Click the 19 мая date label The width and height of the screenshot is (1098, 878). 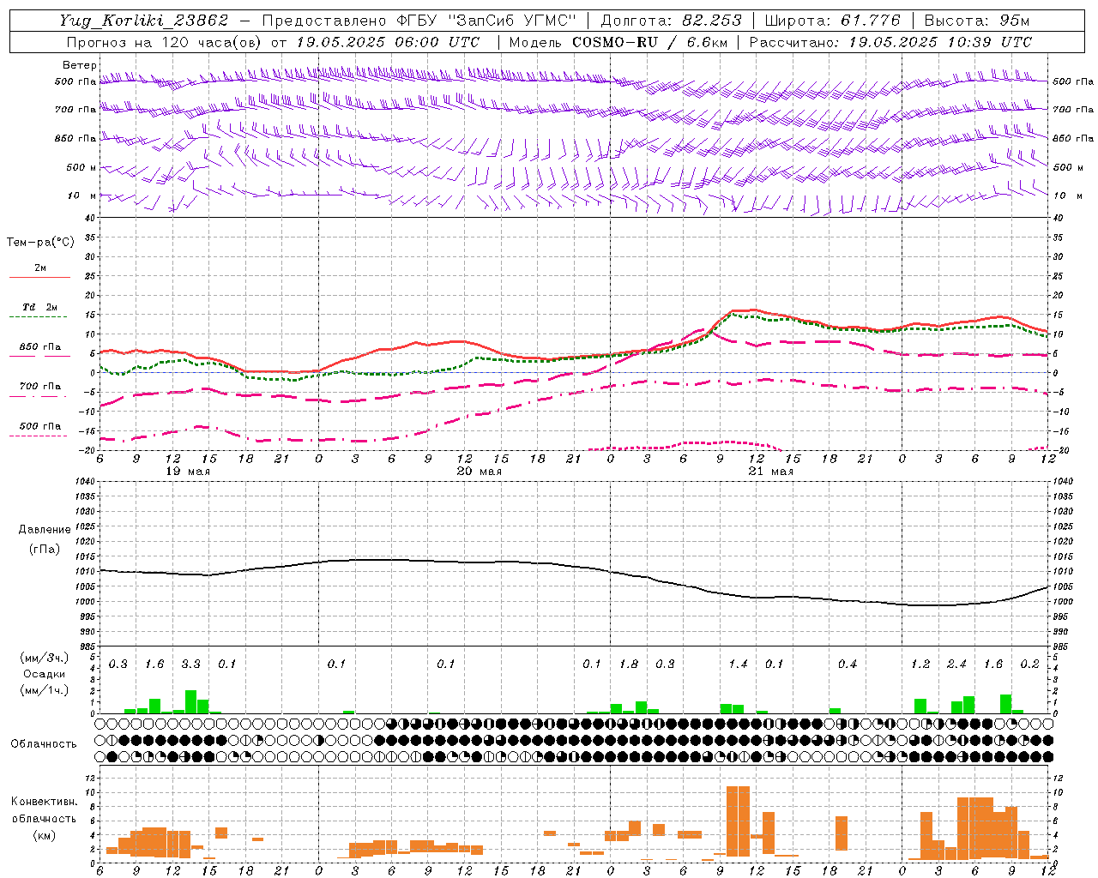pyautogui.click(x=188, y=472)
